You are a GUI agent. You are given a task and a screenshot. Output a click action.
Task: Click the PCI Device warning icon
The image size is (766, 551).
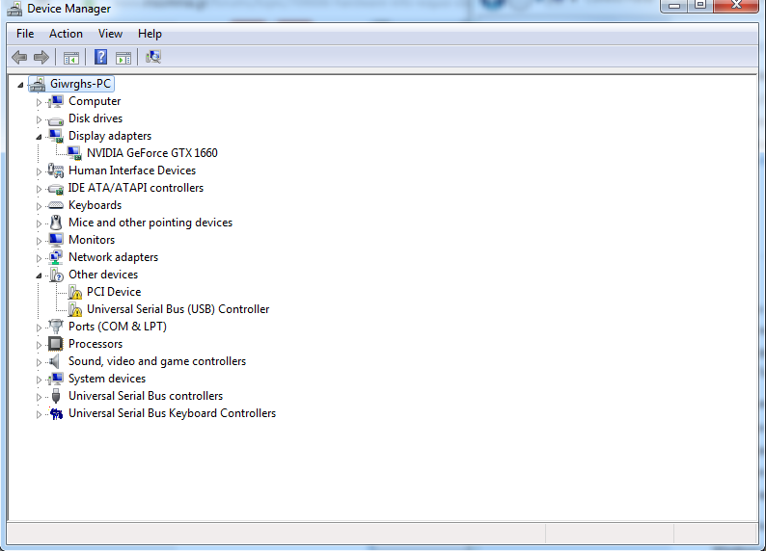[74, 292]
